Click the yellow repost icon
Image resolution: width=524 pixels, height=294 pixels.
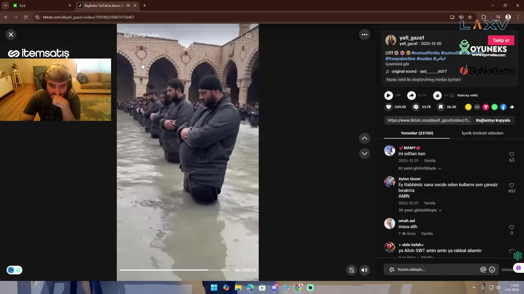468,107
